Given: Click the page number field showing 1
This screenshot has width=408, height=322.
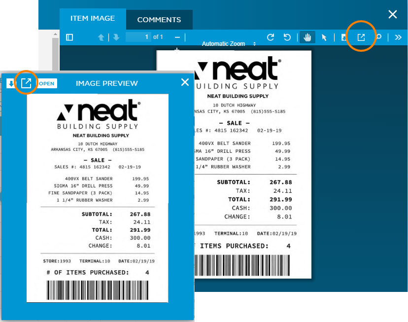Looking at the screenshot, I should (x=138, y=37).
